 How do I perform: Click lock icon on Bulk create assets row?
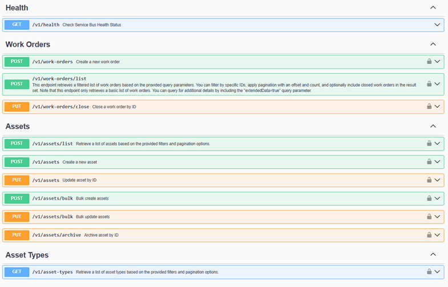coord(429,199)
